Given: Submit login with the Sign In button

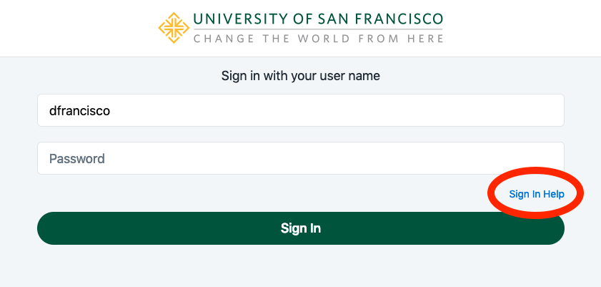Looking at the screenshot, I should point(300,228).
